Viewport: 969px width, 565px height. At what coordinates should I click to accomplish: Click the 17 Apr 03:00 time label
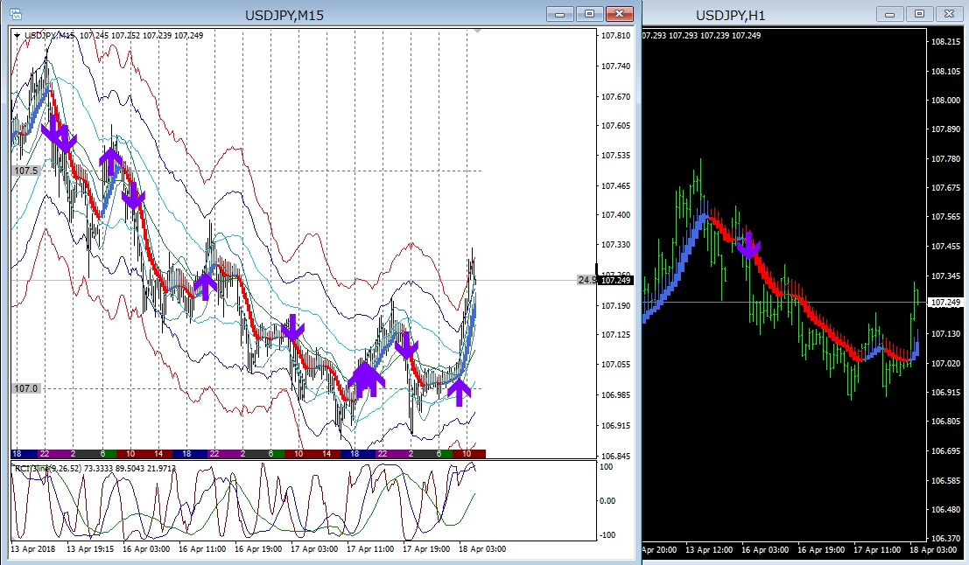(314, 549)
